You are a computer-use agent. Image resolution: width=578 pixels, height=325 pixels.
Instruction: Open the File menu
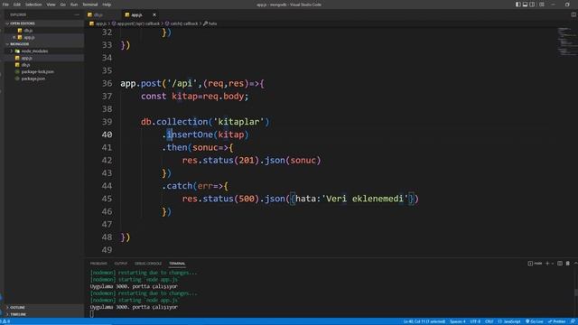[x=5, y=5]
